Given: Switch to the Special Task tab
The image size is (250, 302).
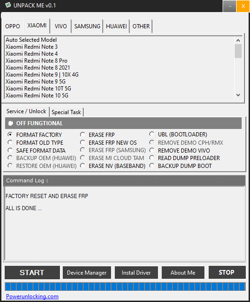Looking at the screenshot, I should 66,112.
